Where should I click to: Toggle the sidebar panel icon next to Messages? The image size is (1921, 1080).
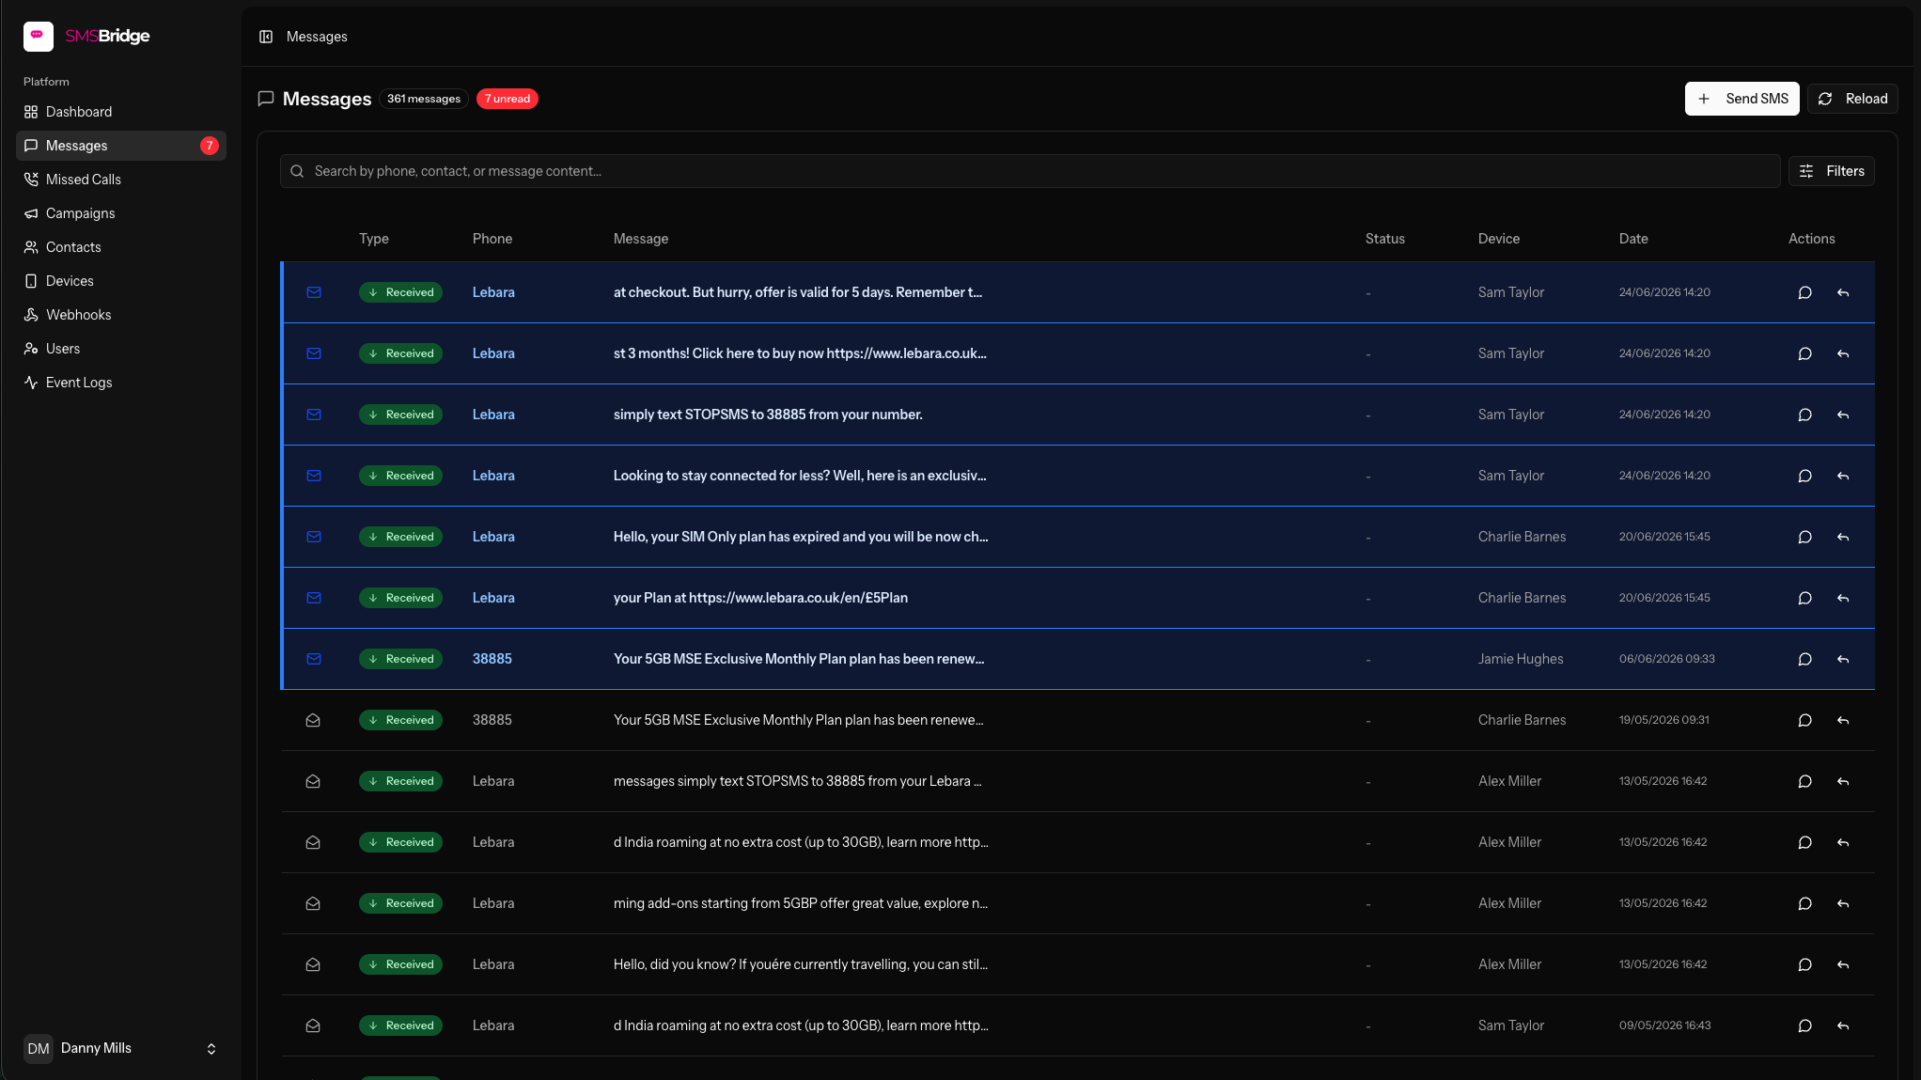click(x=266, y=37)
